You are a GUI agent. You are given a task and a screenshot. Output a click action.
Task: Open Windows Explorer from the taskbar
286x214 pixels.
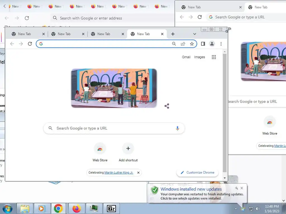coord(25,208)
